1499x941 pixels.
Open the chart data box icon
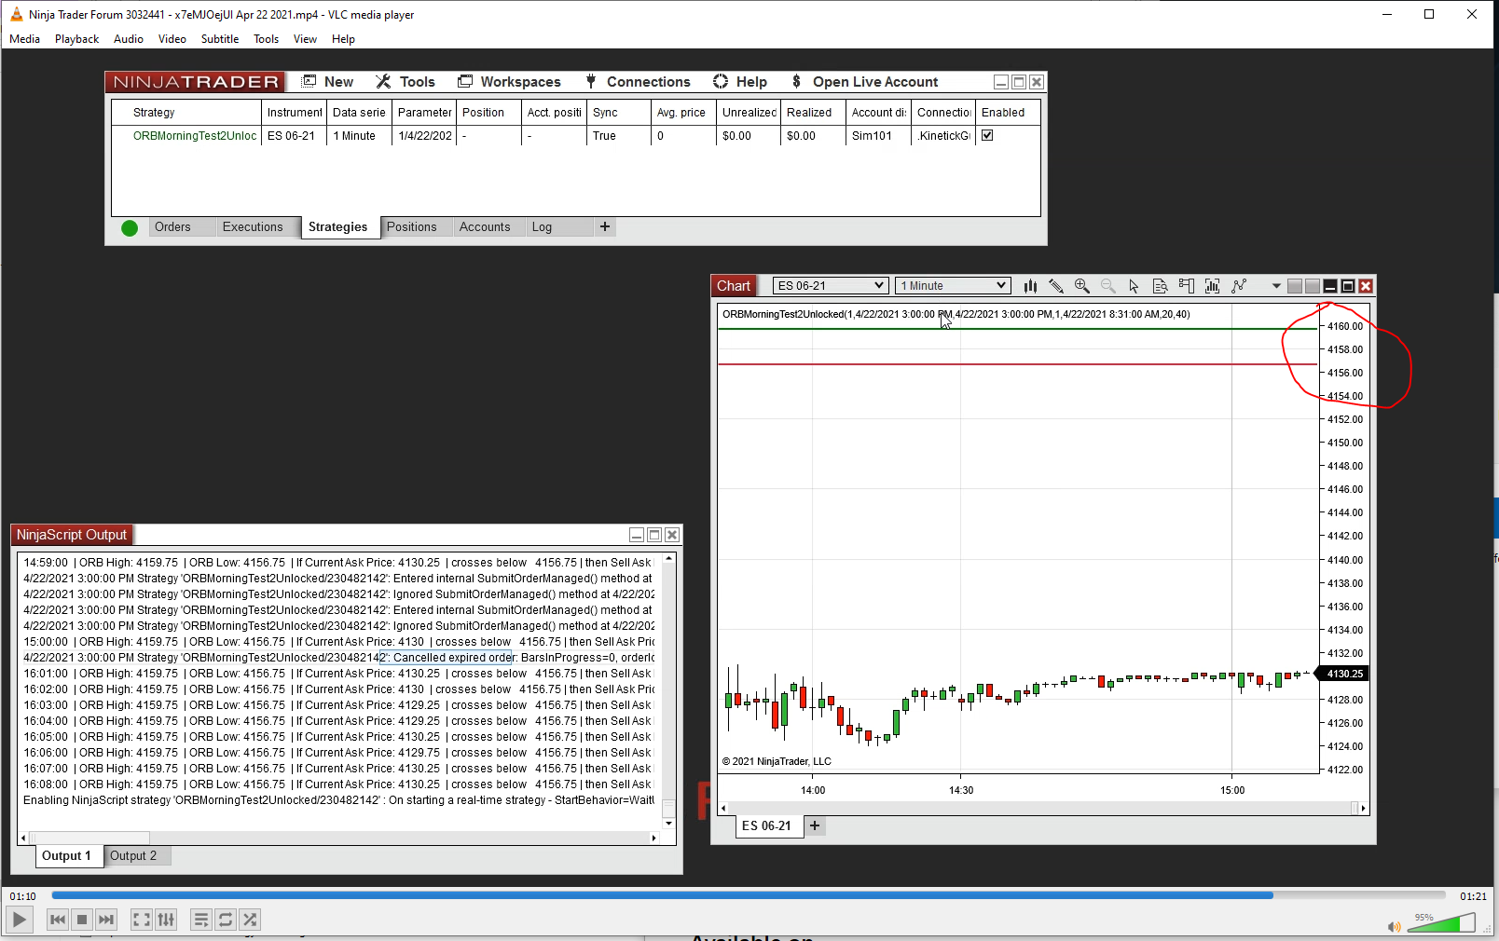[1161, 286]
